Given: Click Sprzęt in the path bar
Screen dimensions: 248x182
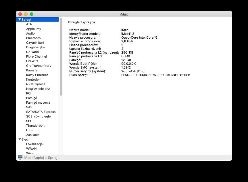Looking at the screenshot, I should tap(53, 158).
